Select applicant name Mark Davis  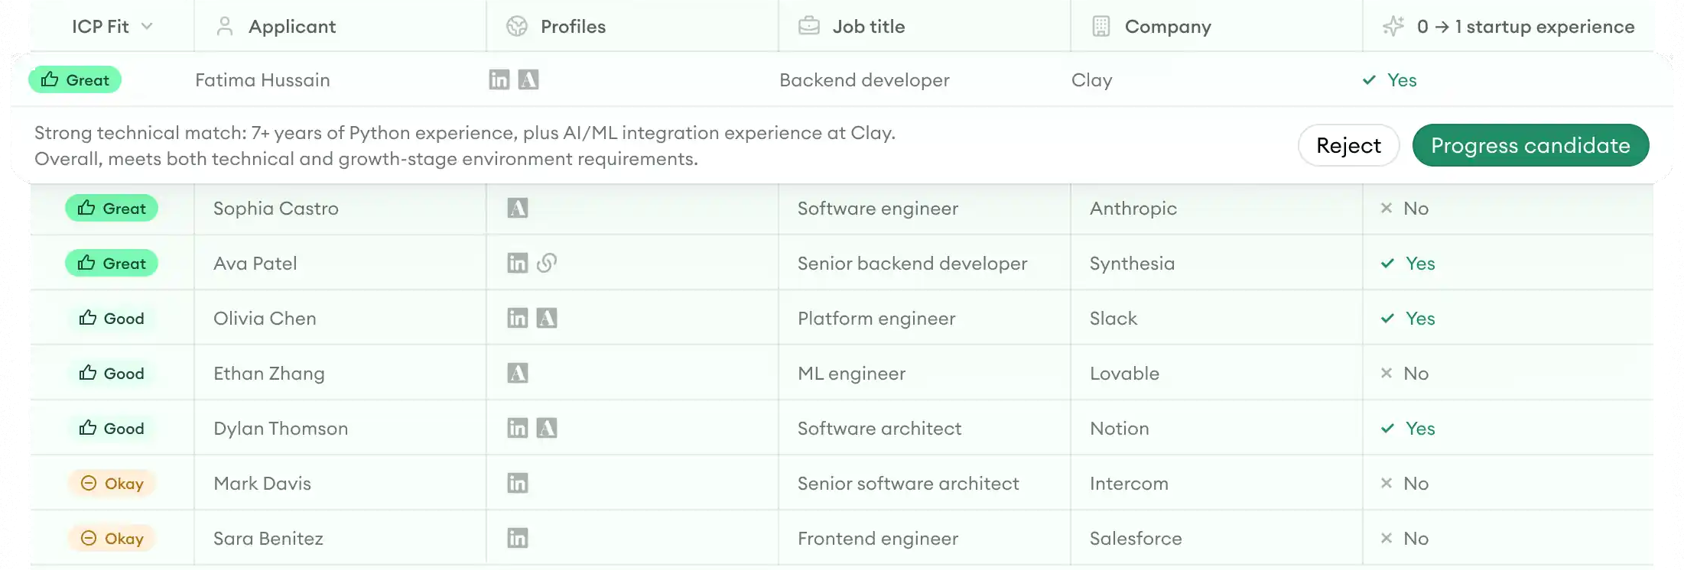[x=262, y=483]
